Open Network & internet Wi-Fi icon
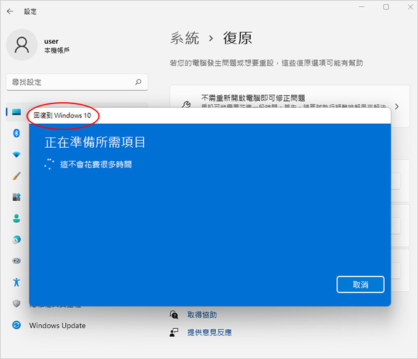This screenshot has width=418, height=359. pyautogui.click(x=17, y=155)
